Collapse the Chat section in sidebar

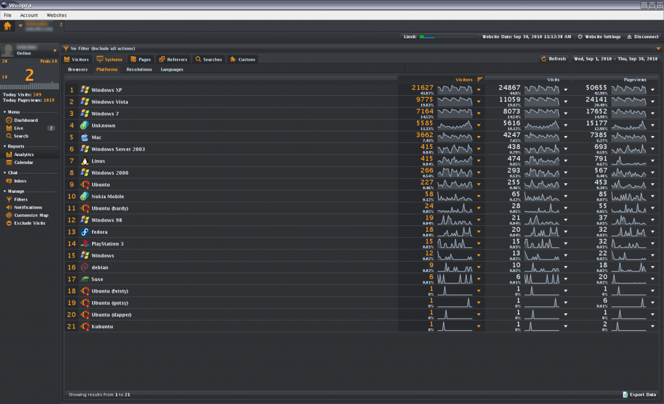pyautogui.click(x=5, y=173)
